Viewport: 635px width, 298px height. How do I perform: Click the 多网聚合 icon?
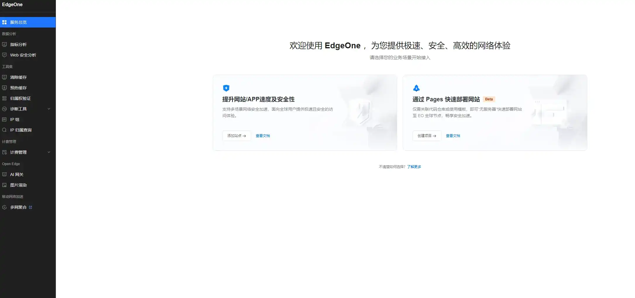tap(4, 207)
